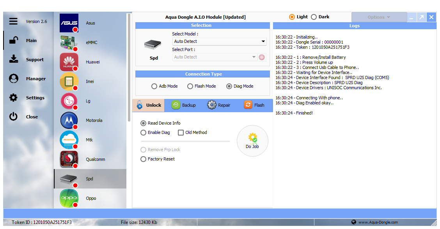Click the Diag Enabled okay log line
Viewport: 440px width, 229px height.
(x=305, y=103)
